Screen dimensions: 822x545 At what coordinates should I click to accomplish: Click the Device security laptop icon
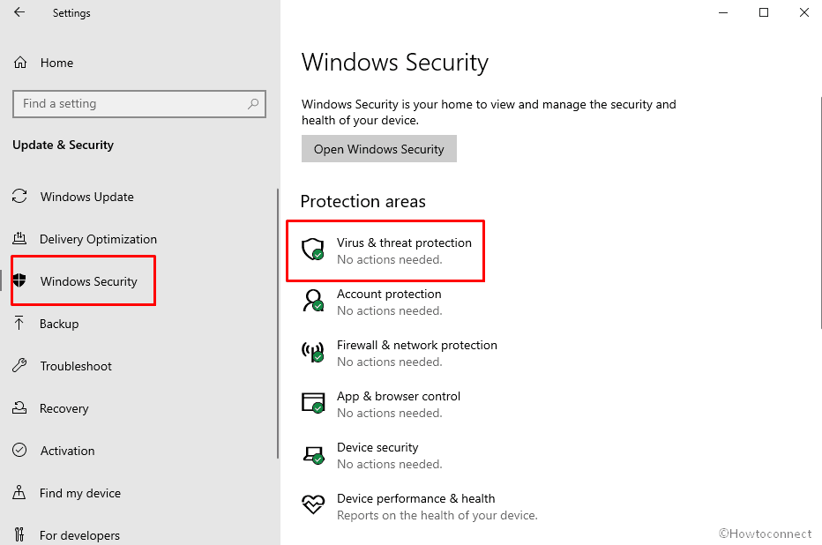tap(313, 454)
